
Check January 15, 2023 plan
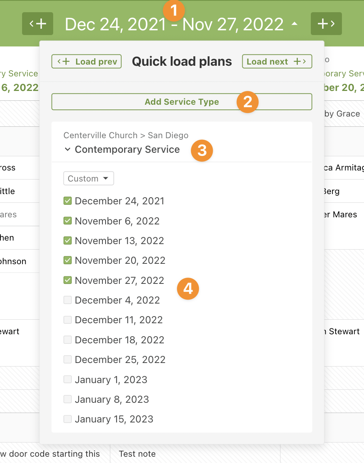coord(68,419)
